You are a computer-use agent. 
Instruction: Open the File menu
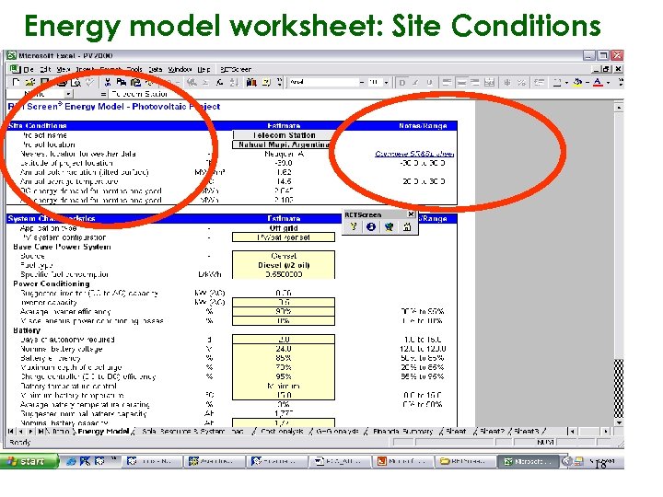point(29,69)
